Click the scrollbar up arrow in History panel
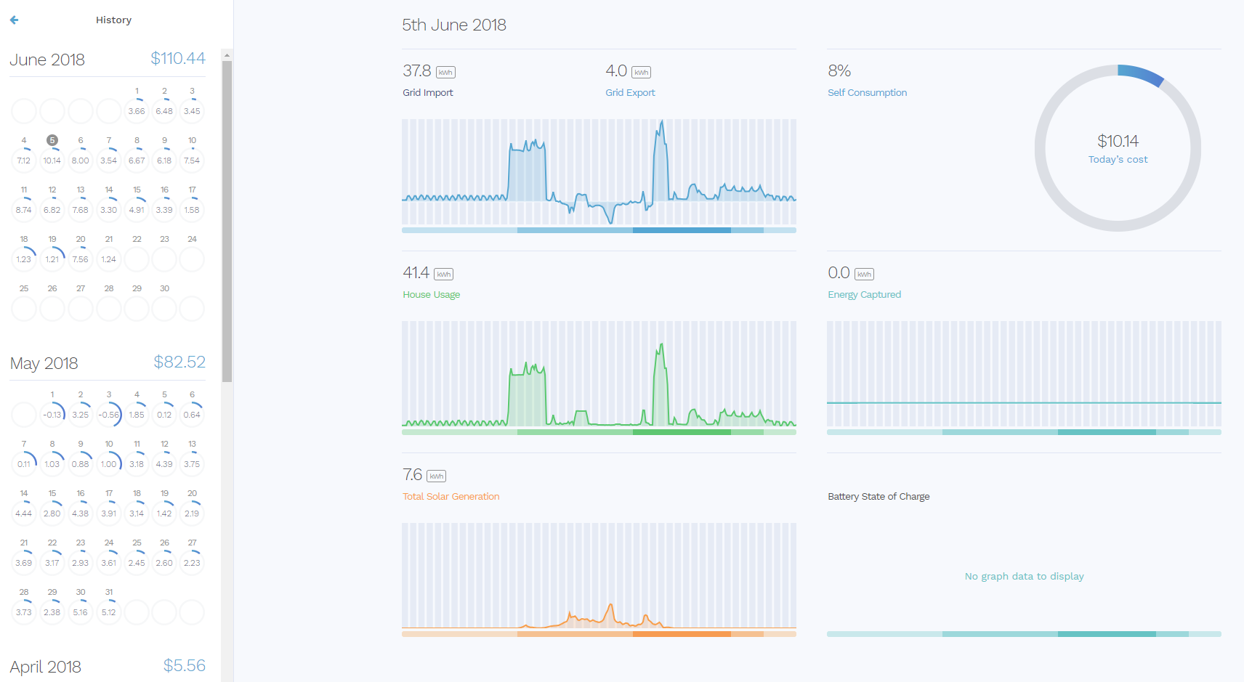This screenshot has width=1244, height=682. [x=227, y=55]
